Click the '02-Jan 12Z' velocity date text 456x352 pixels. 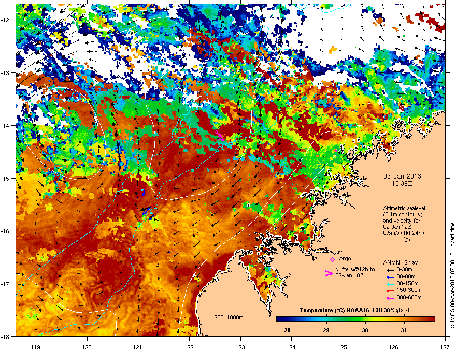(396, 227)
